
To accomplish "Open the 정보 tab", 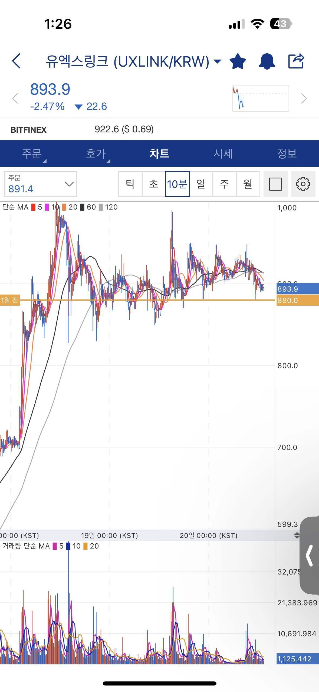I will click(x=287, y=154).
